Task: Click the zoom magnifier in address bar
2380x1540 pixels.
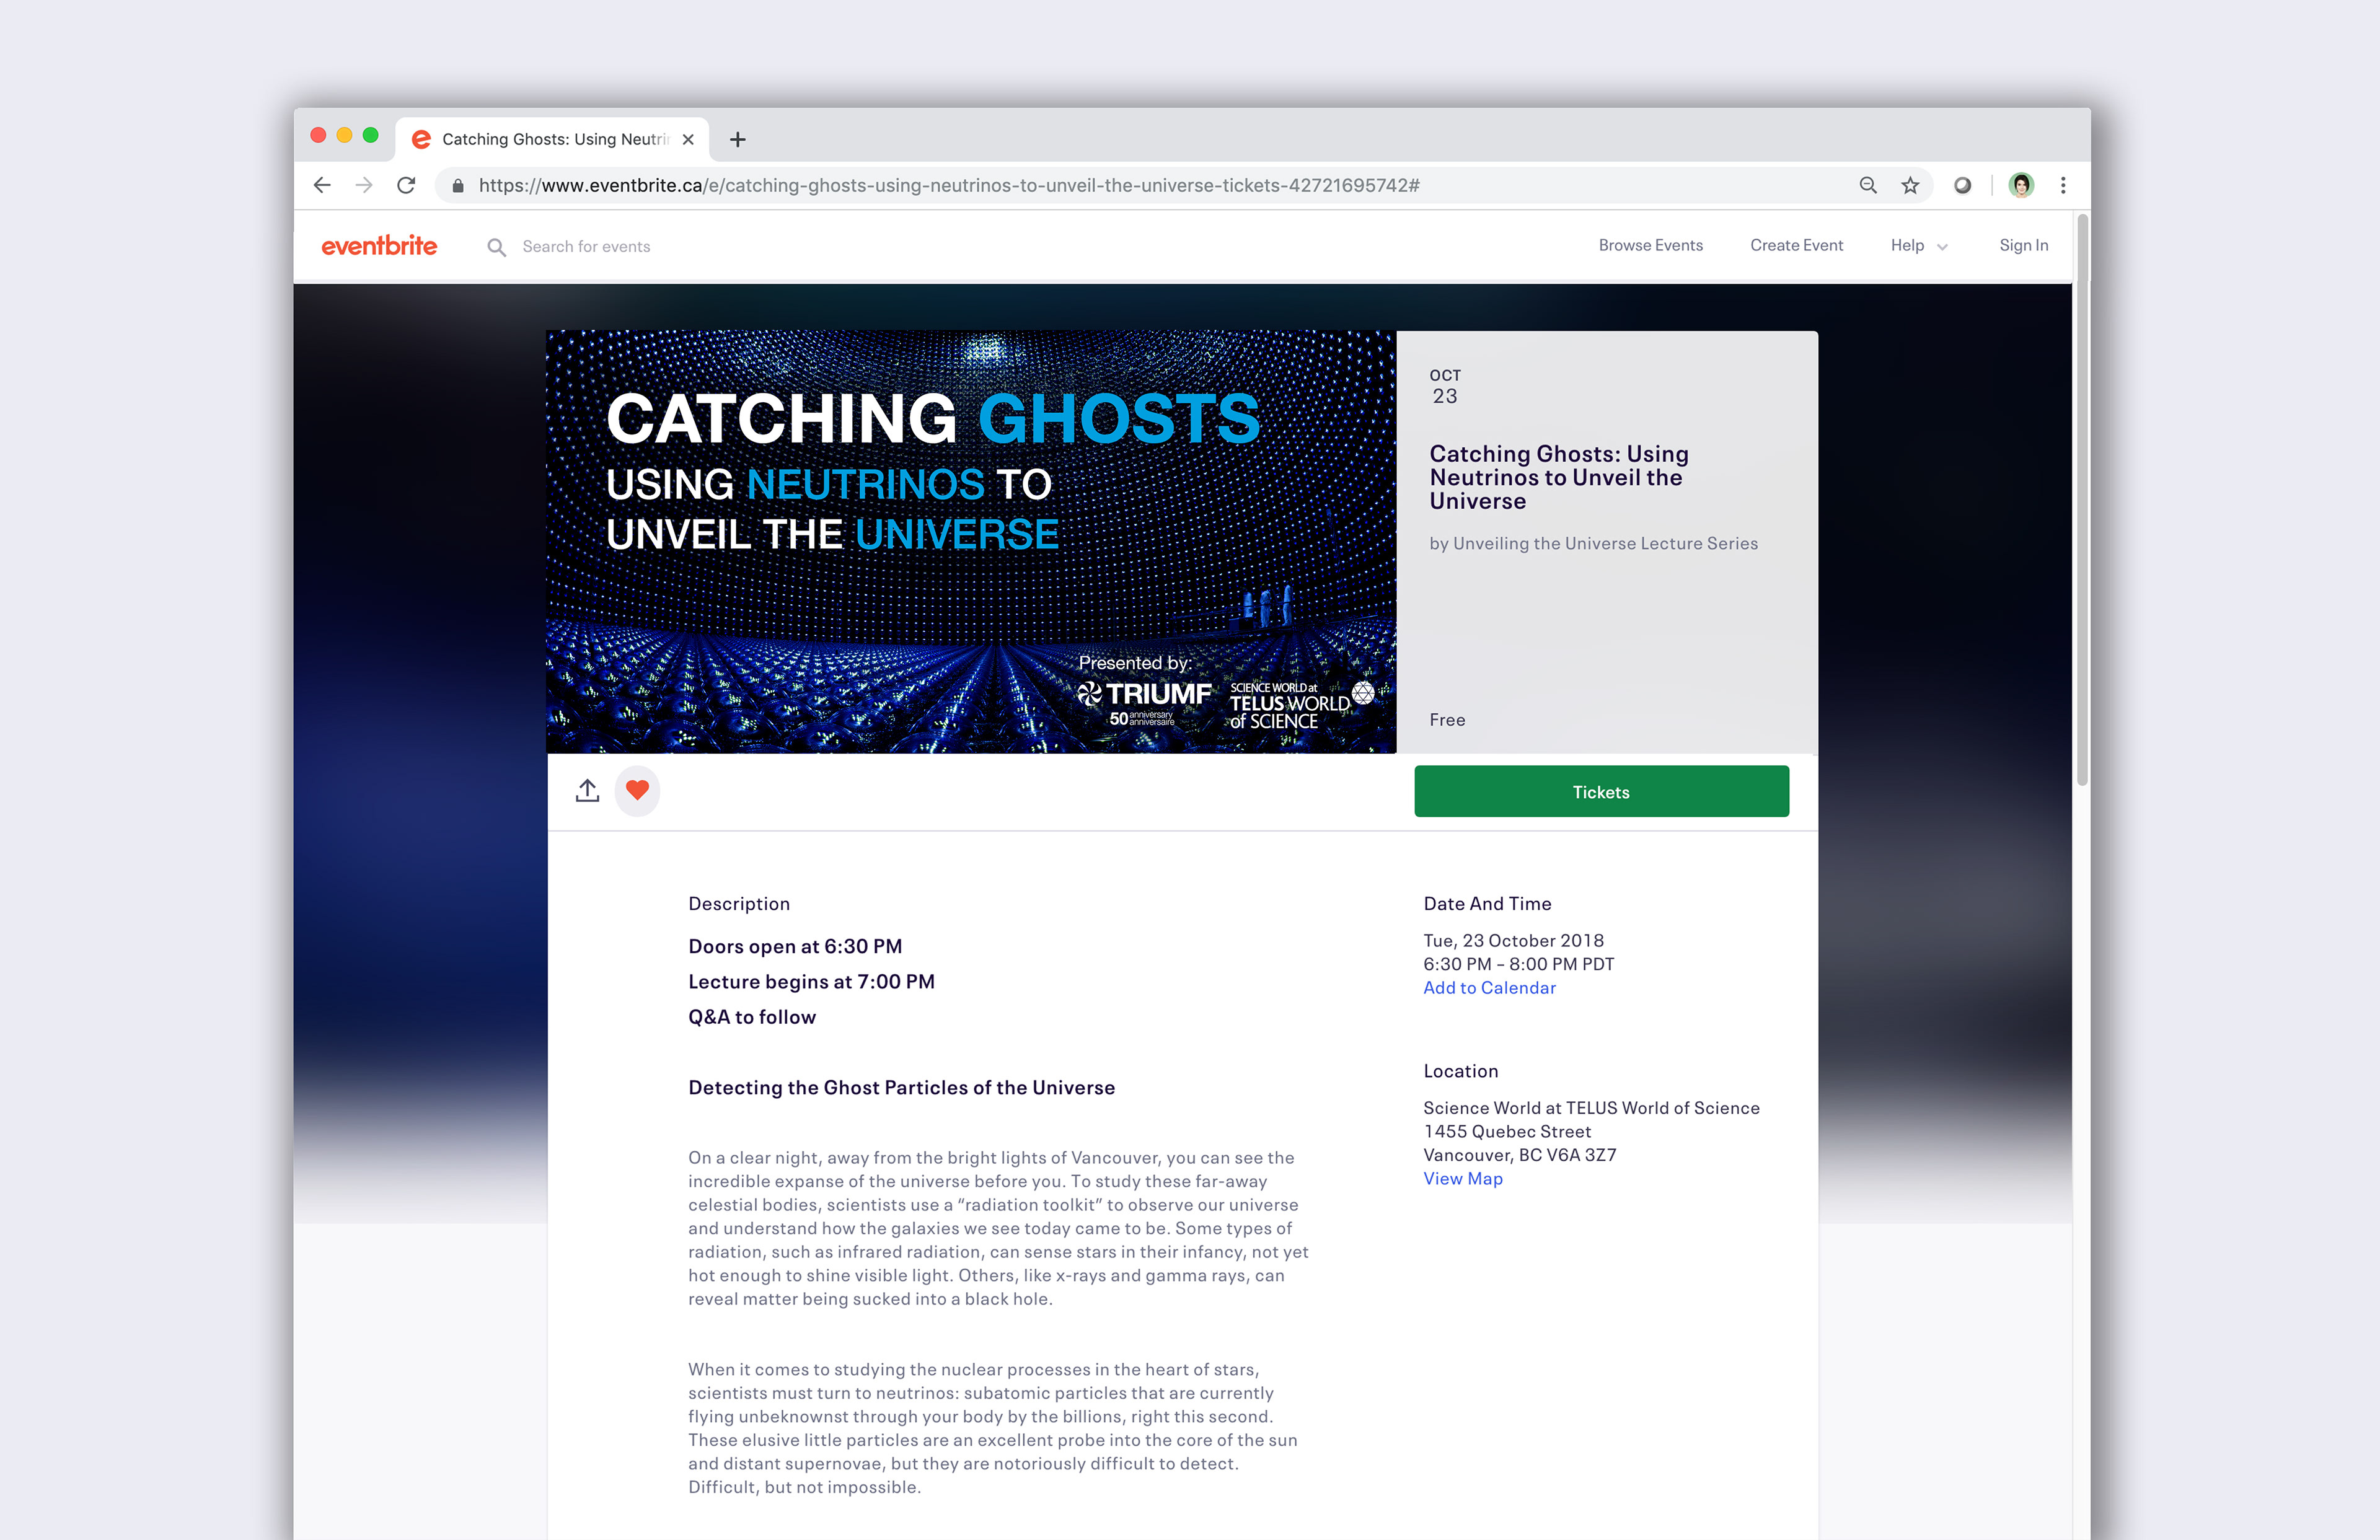Action: click(x=1867, y=185)
